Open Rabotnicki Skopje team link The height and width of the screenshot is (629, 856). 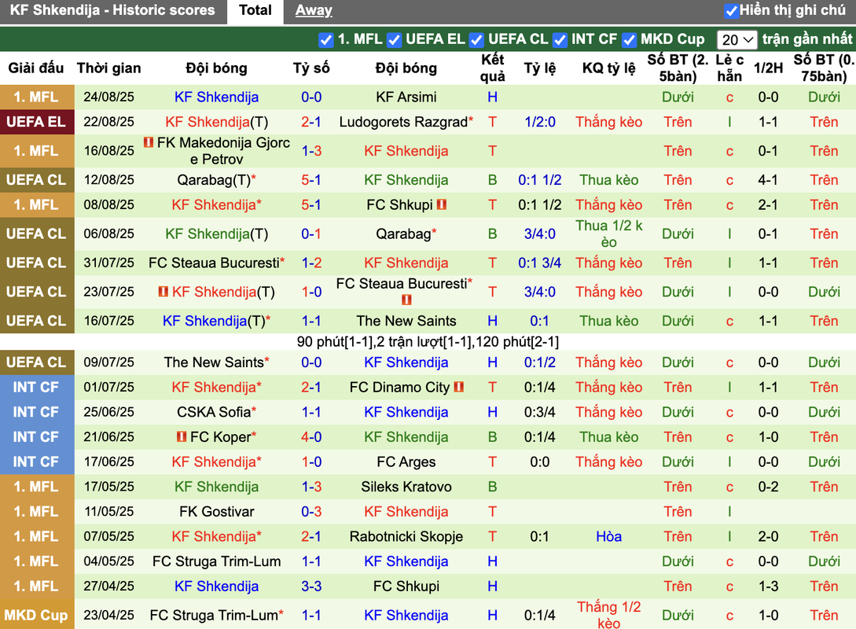tap(406, 536)
